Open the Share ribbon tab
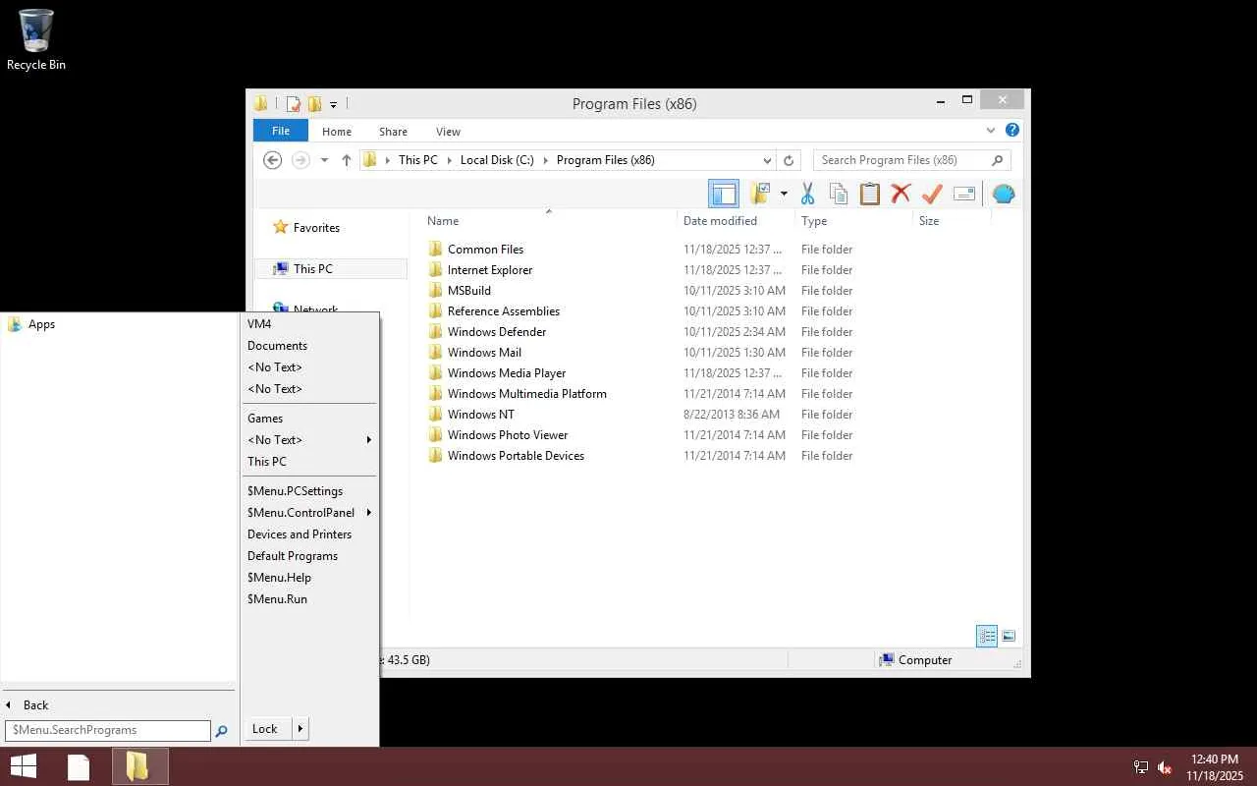 (394, 131)
